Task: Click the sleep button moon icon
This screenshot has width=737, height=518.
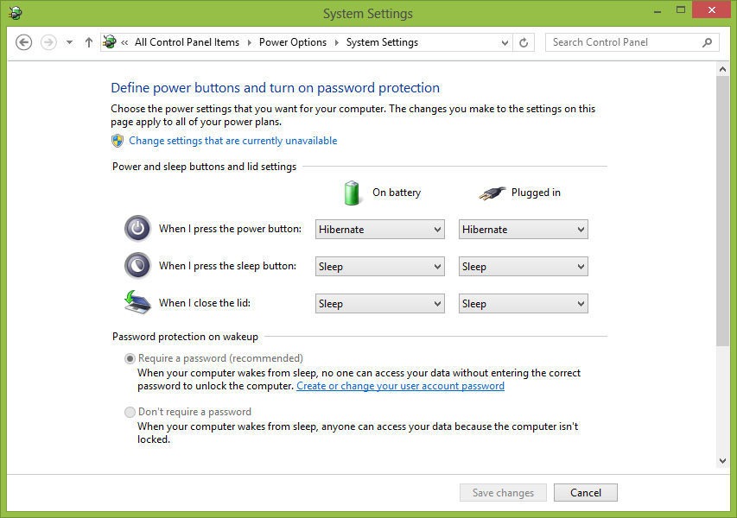Action: (137, 266)
